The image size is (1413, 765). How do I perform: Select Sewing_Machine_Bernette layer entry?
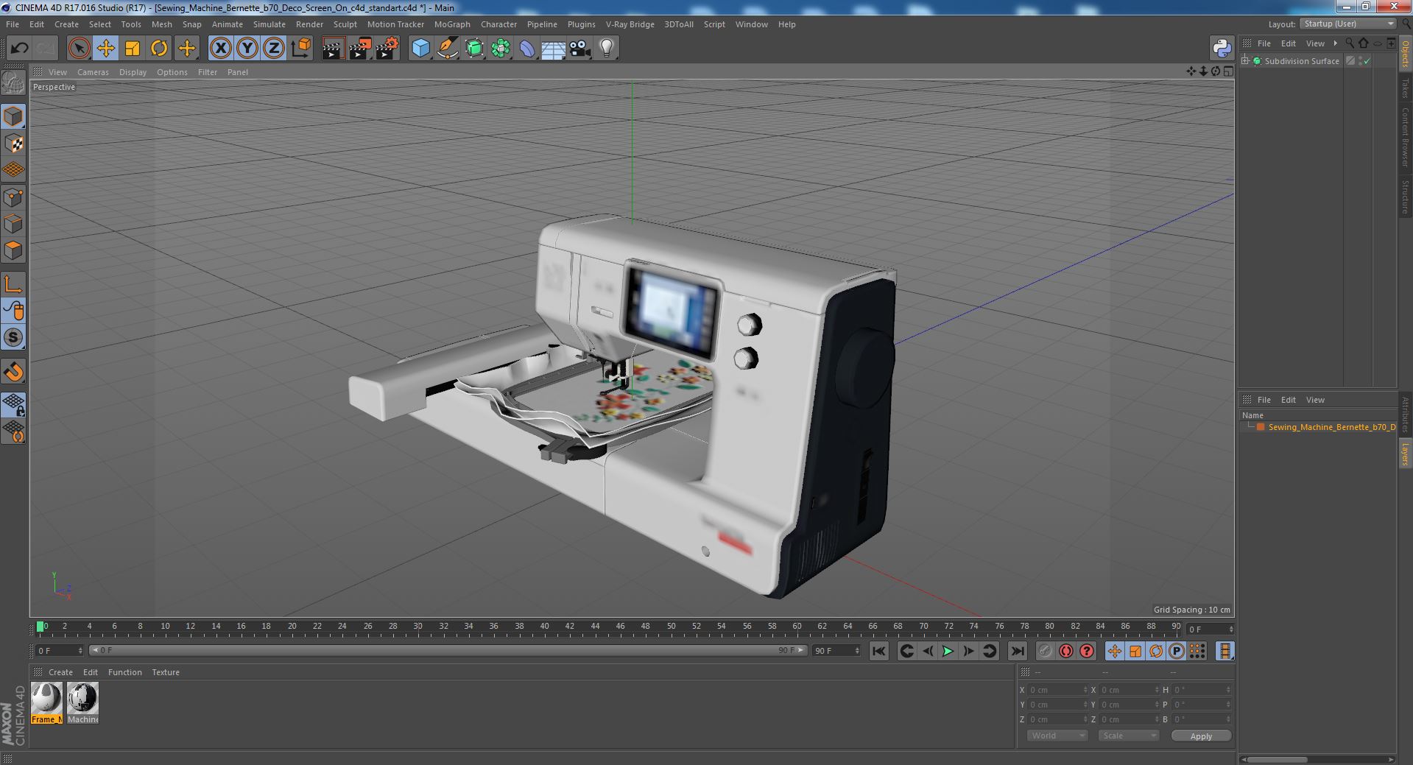(x=1331, y=427)
